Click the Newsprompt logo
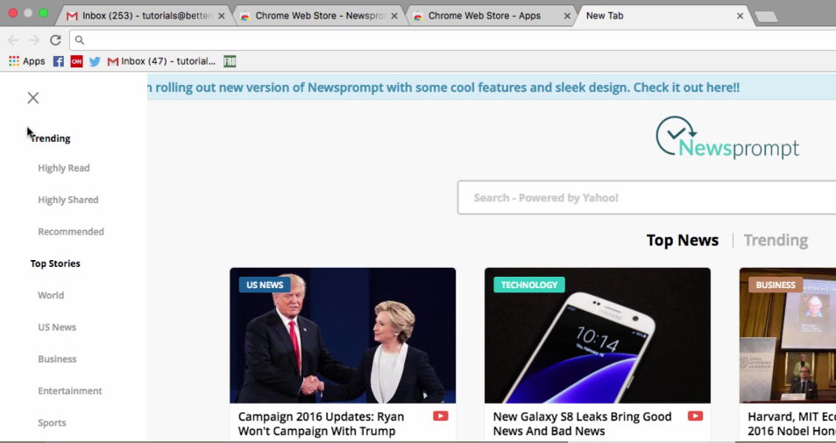This screenshot has height=443, width=836. pos(727,137)
